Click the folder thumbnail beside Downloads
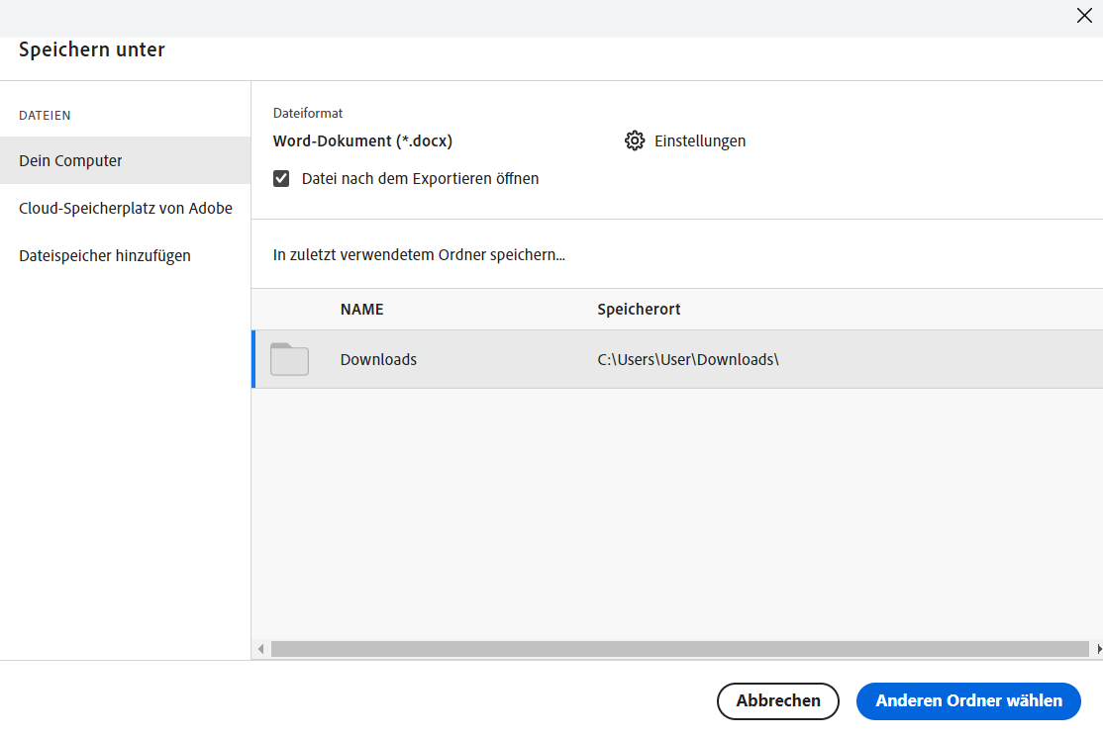Viewport: 1103px width, 739px height. pos(289,359)
